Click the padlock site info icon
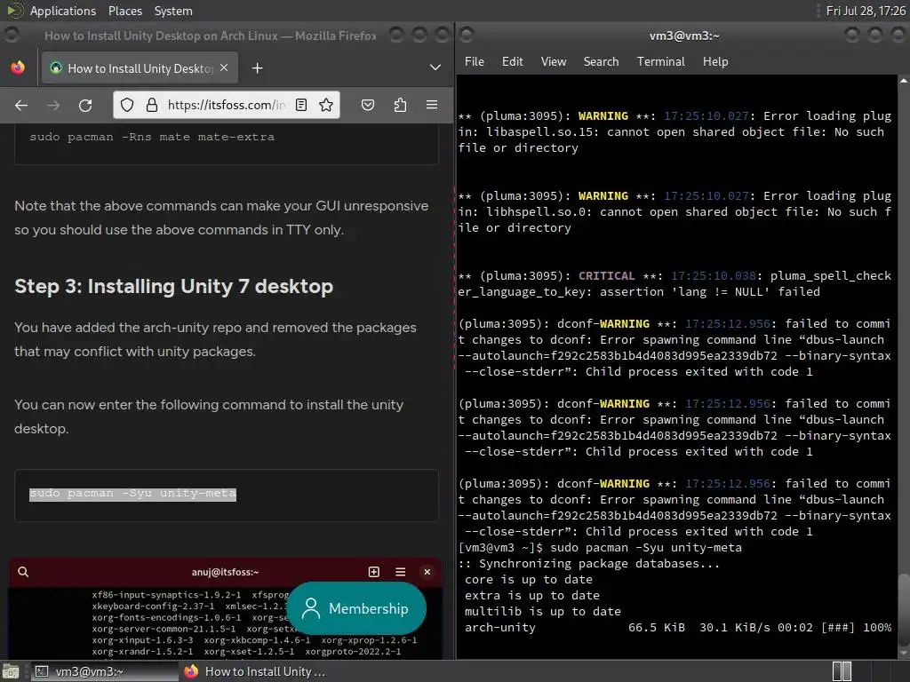This screenshot has height=682, width=910. point(152,105)
